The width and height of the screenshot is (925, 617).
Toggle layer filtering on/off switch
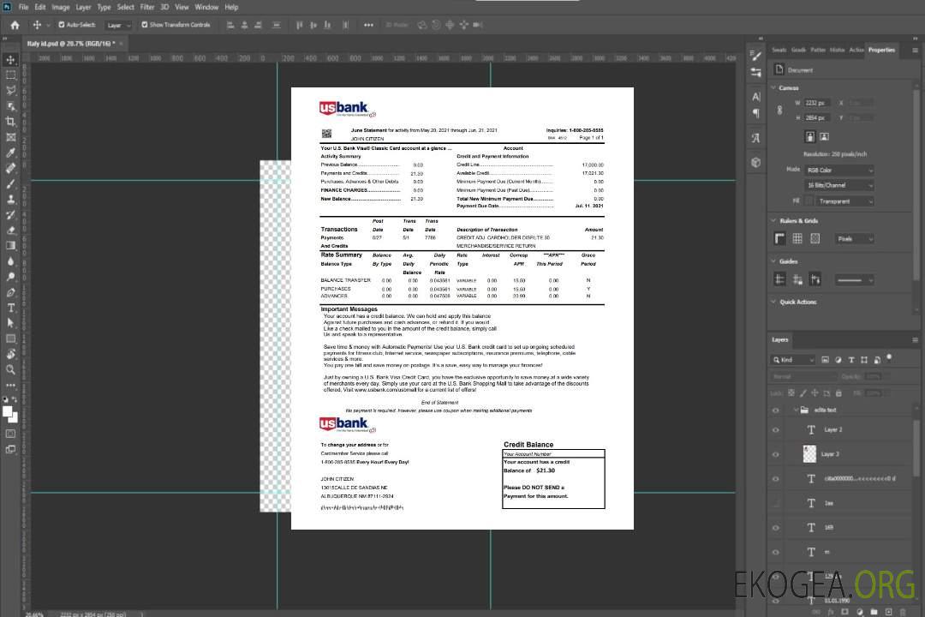889,358
